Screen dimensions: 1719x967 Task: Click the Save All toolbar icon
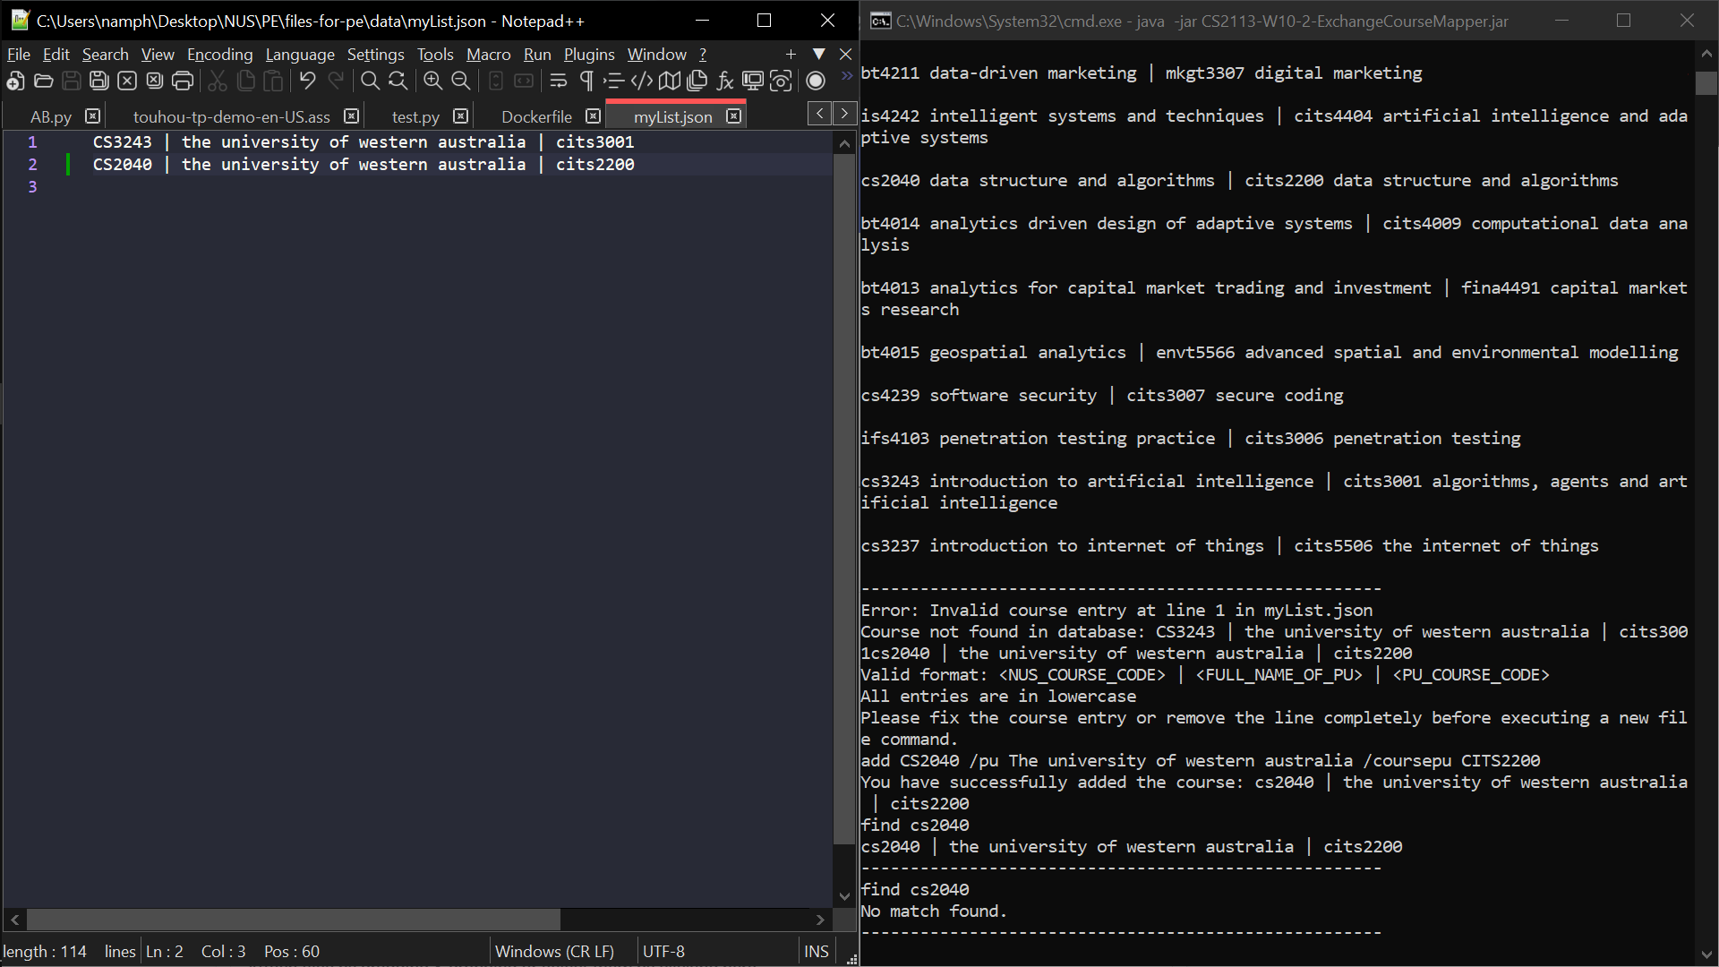[99, 81]
